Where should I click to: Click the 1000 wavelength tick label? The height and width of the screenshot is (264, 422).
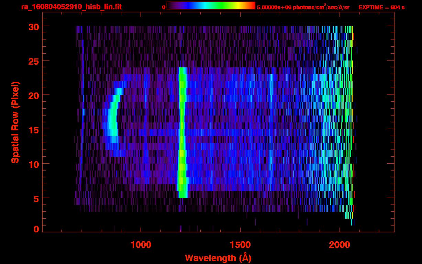[x=141, y=245]
